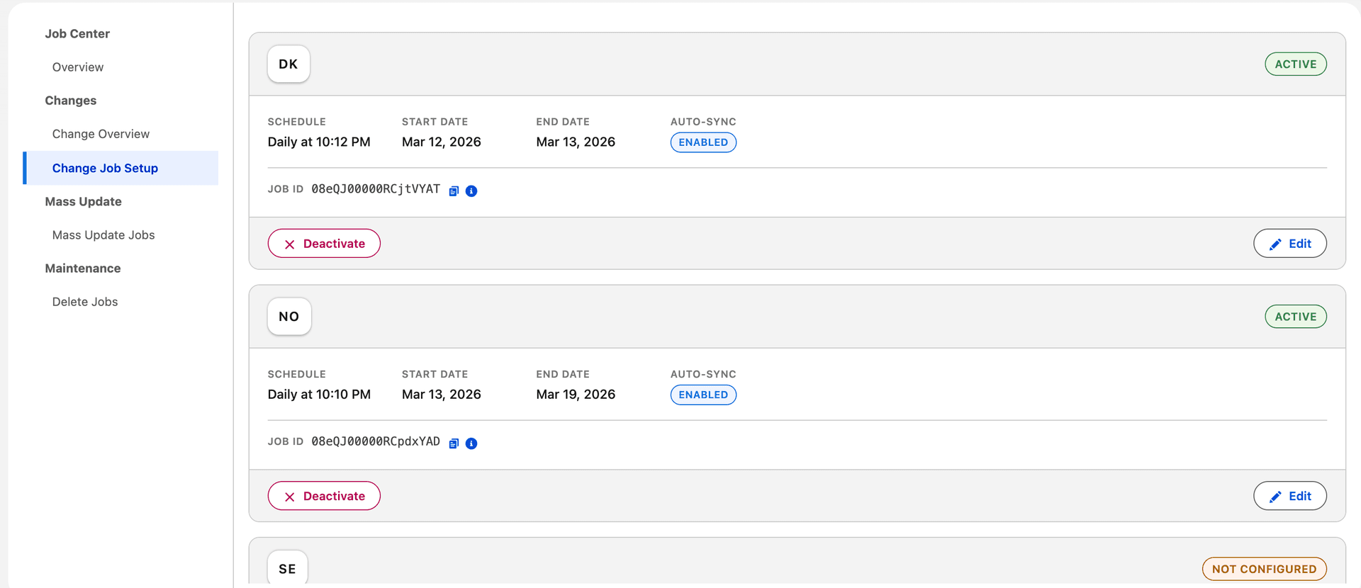1361x588 pixels.
Task: Open Overview in Job Center sidebar
Action: tap(78, 67)
